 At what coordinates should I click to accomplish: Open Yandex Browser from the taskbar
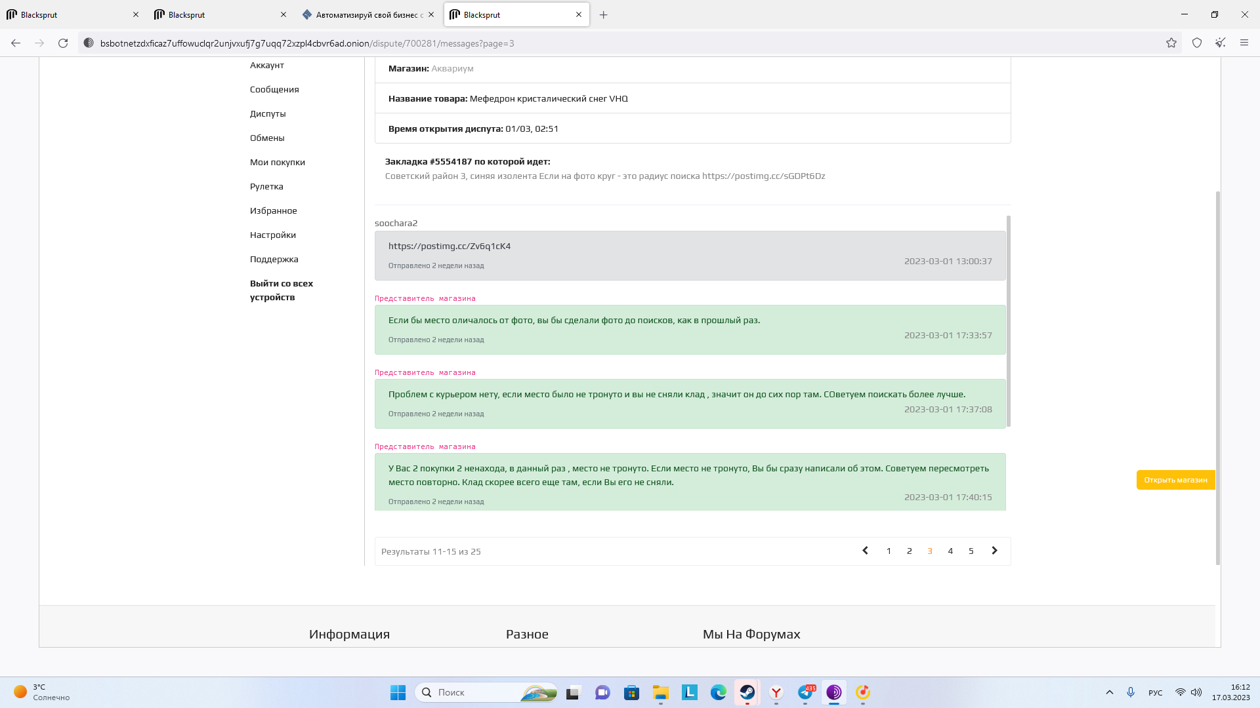tap(776, 692)
